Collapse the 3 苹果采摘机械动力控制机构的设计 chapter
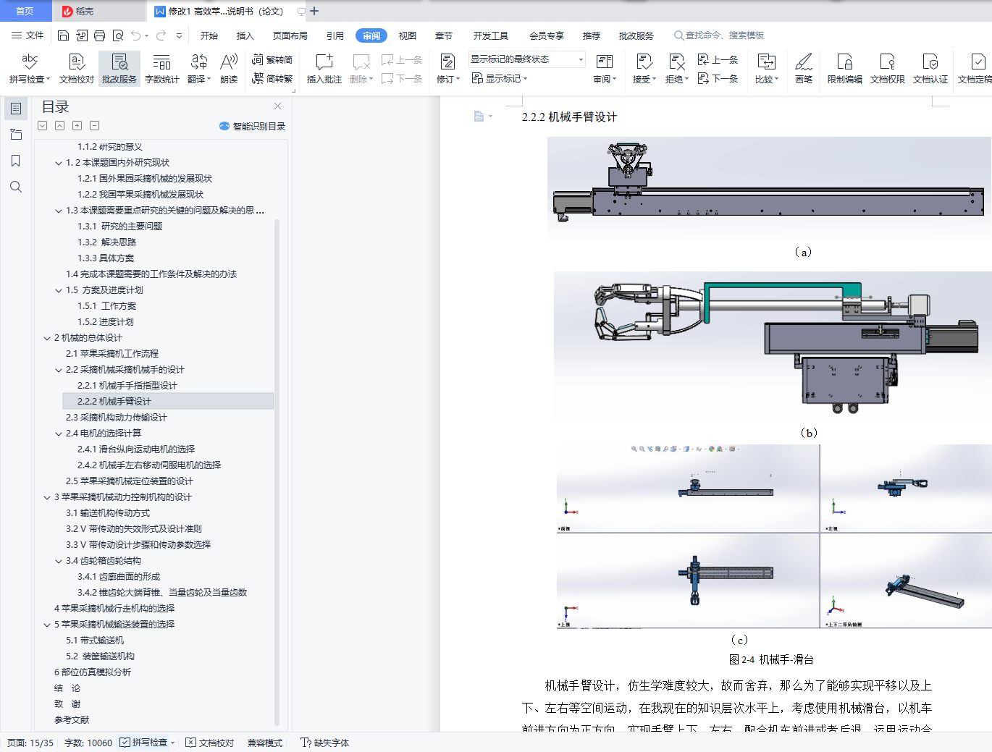Screen dimensions: 992x752 pyautogui.click(x=47, y=497)
